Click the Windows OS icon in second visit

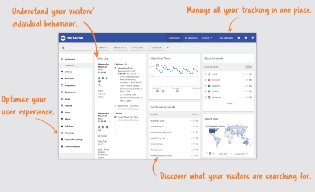coord(107,127)
